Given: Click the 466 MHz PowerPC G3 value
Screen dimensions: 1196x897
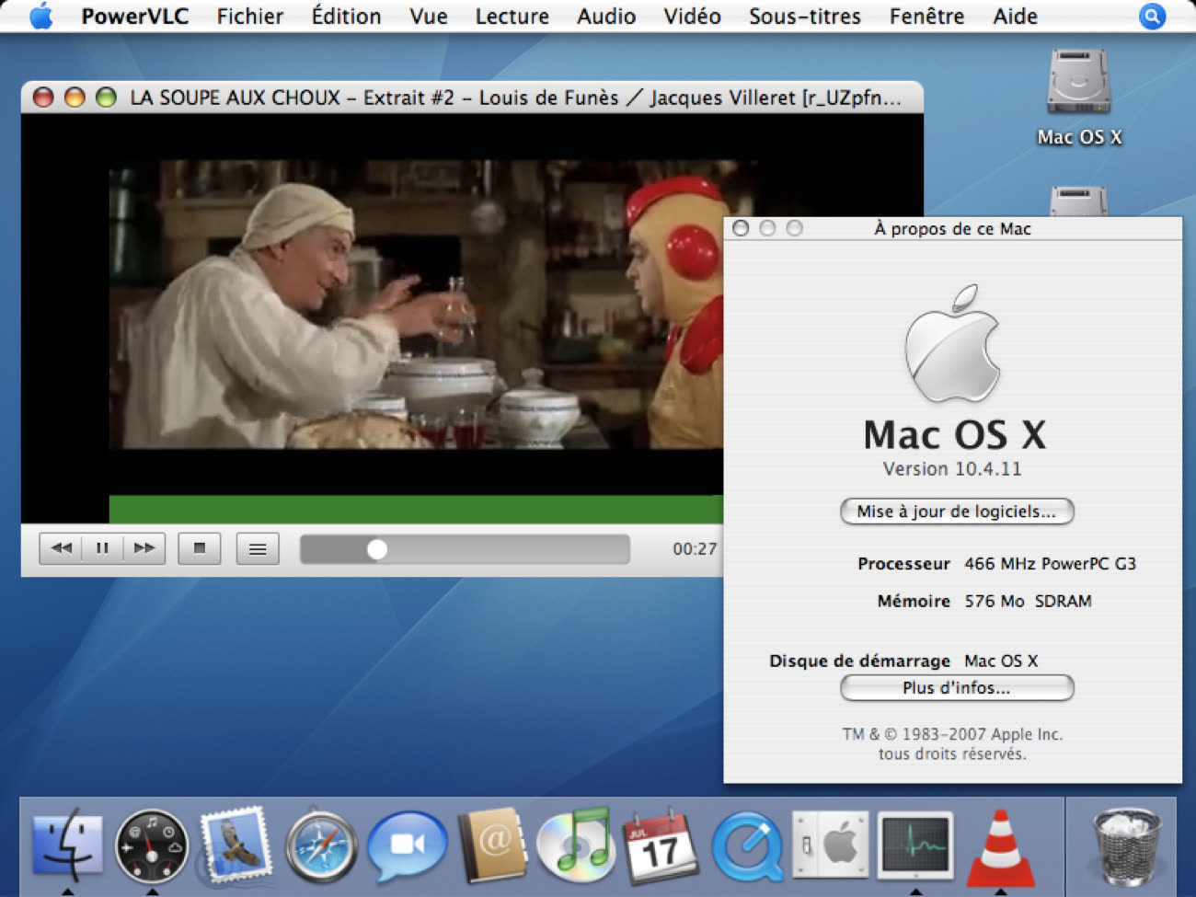Looking at the screenshot, I should [1050, 564].
